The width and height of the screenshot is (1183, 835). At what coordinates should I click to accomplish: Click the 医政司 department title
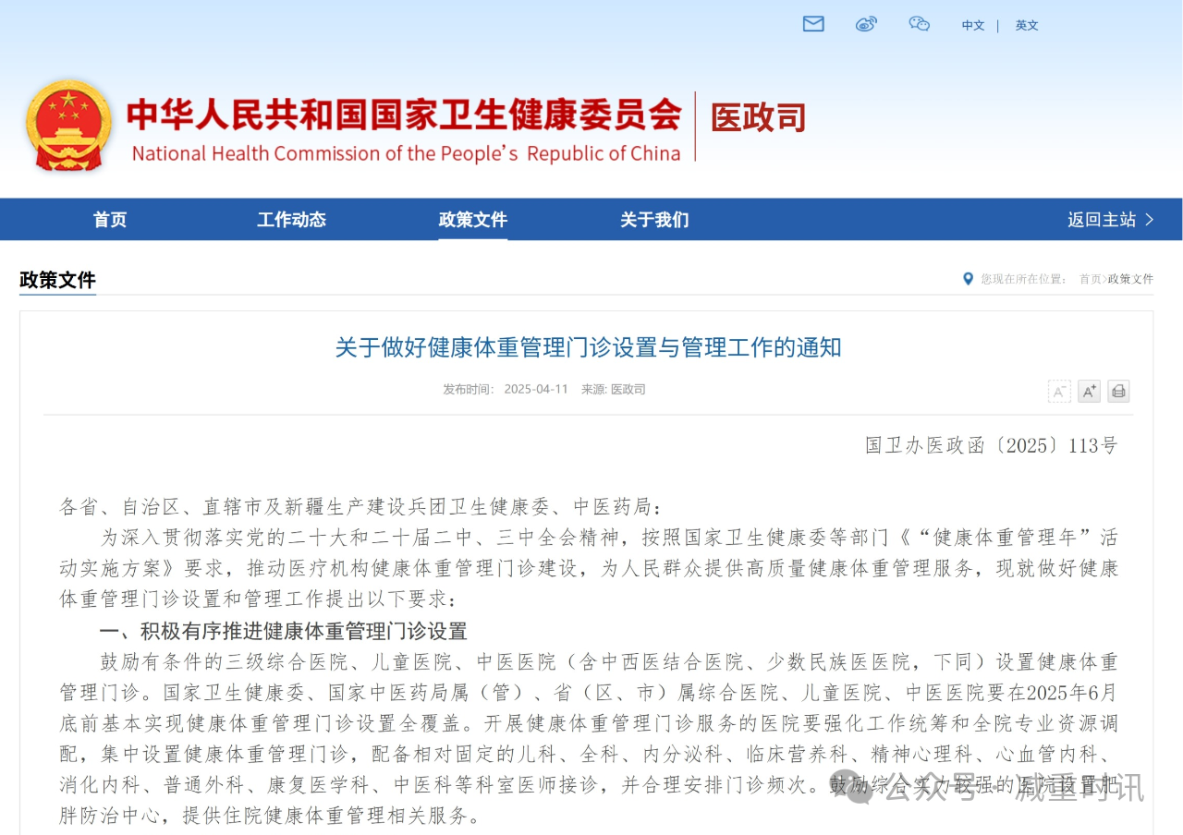(x=758, y=118)
